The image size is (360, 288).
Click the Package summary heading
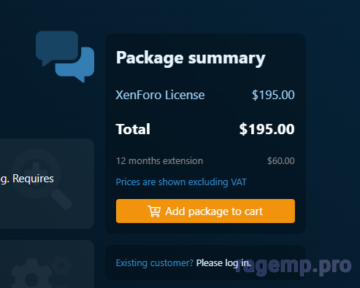[191, 58]
